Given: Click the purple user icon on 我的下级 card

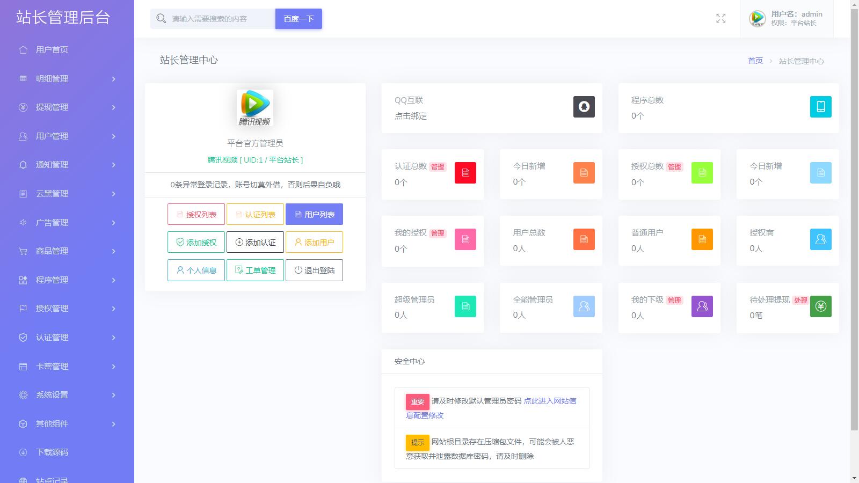Looking at the screenshot, I should pyautogui.click(x=702, y=306).
